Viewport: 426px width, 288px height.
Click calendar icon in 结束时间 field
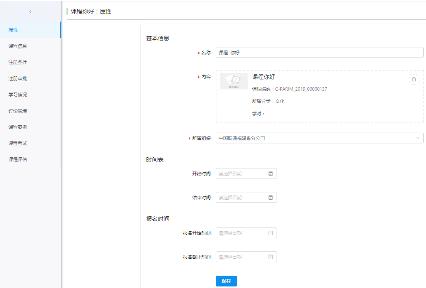pos(270,198)
